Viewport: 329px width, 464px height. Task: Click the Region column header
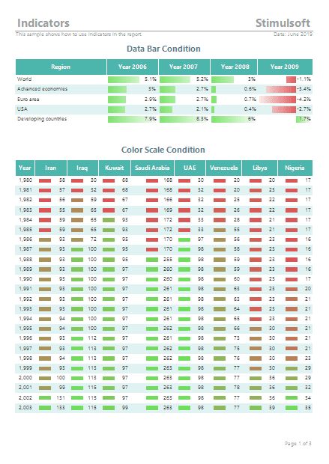(x=61, y=67)
